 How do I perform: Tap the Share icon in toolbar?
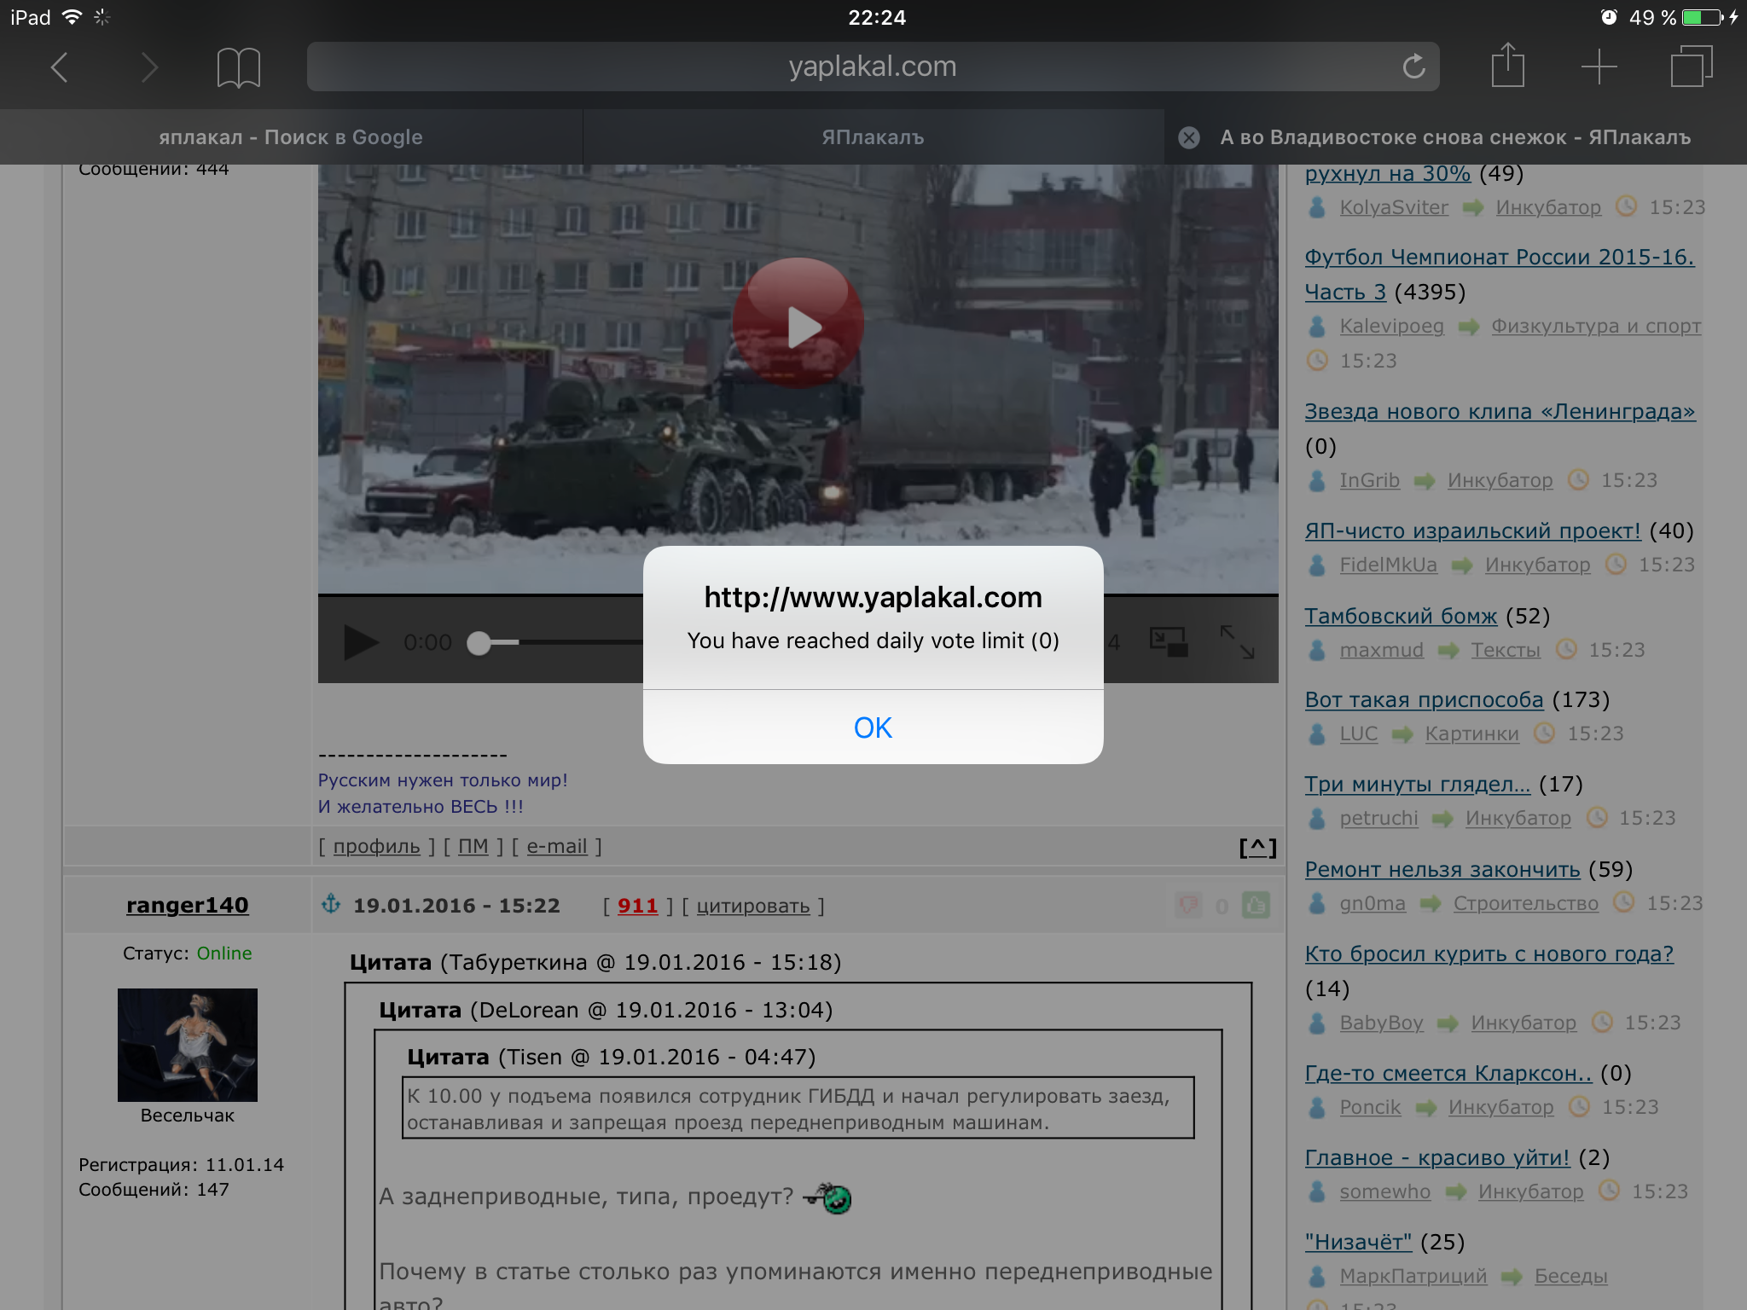[1507, 67]
